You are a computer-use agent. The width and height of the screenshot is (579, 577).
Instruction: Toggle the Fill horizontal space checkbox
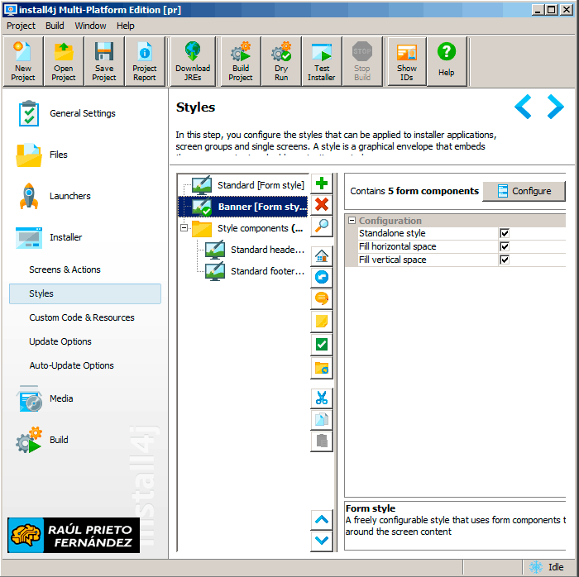[x=505, y=247]
